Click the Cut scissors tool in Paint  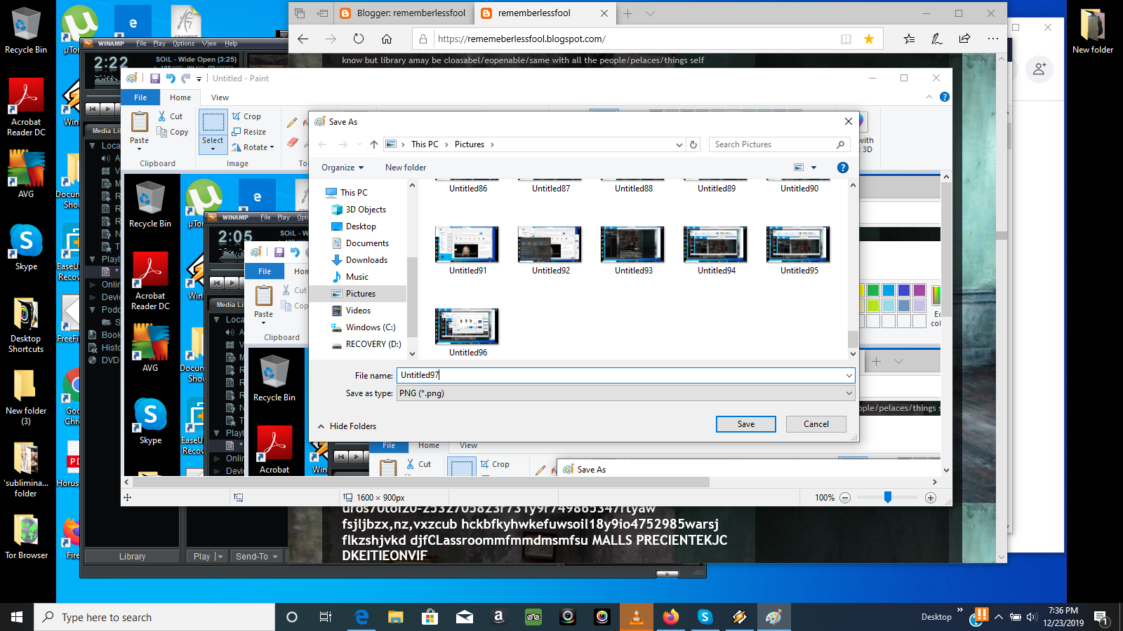(171, 116)
